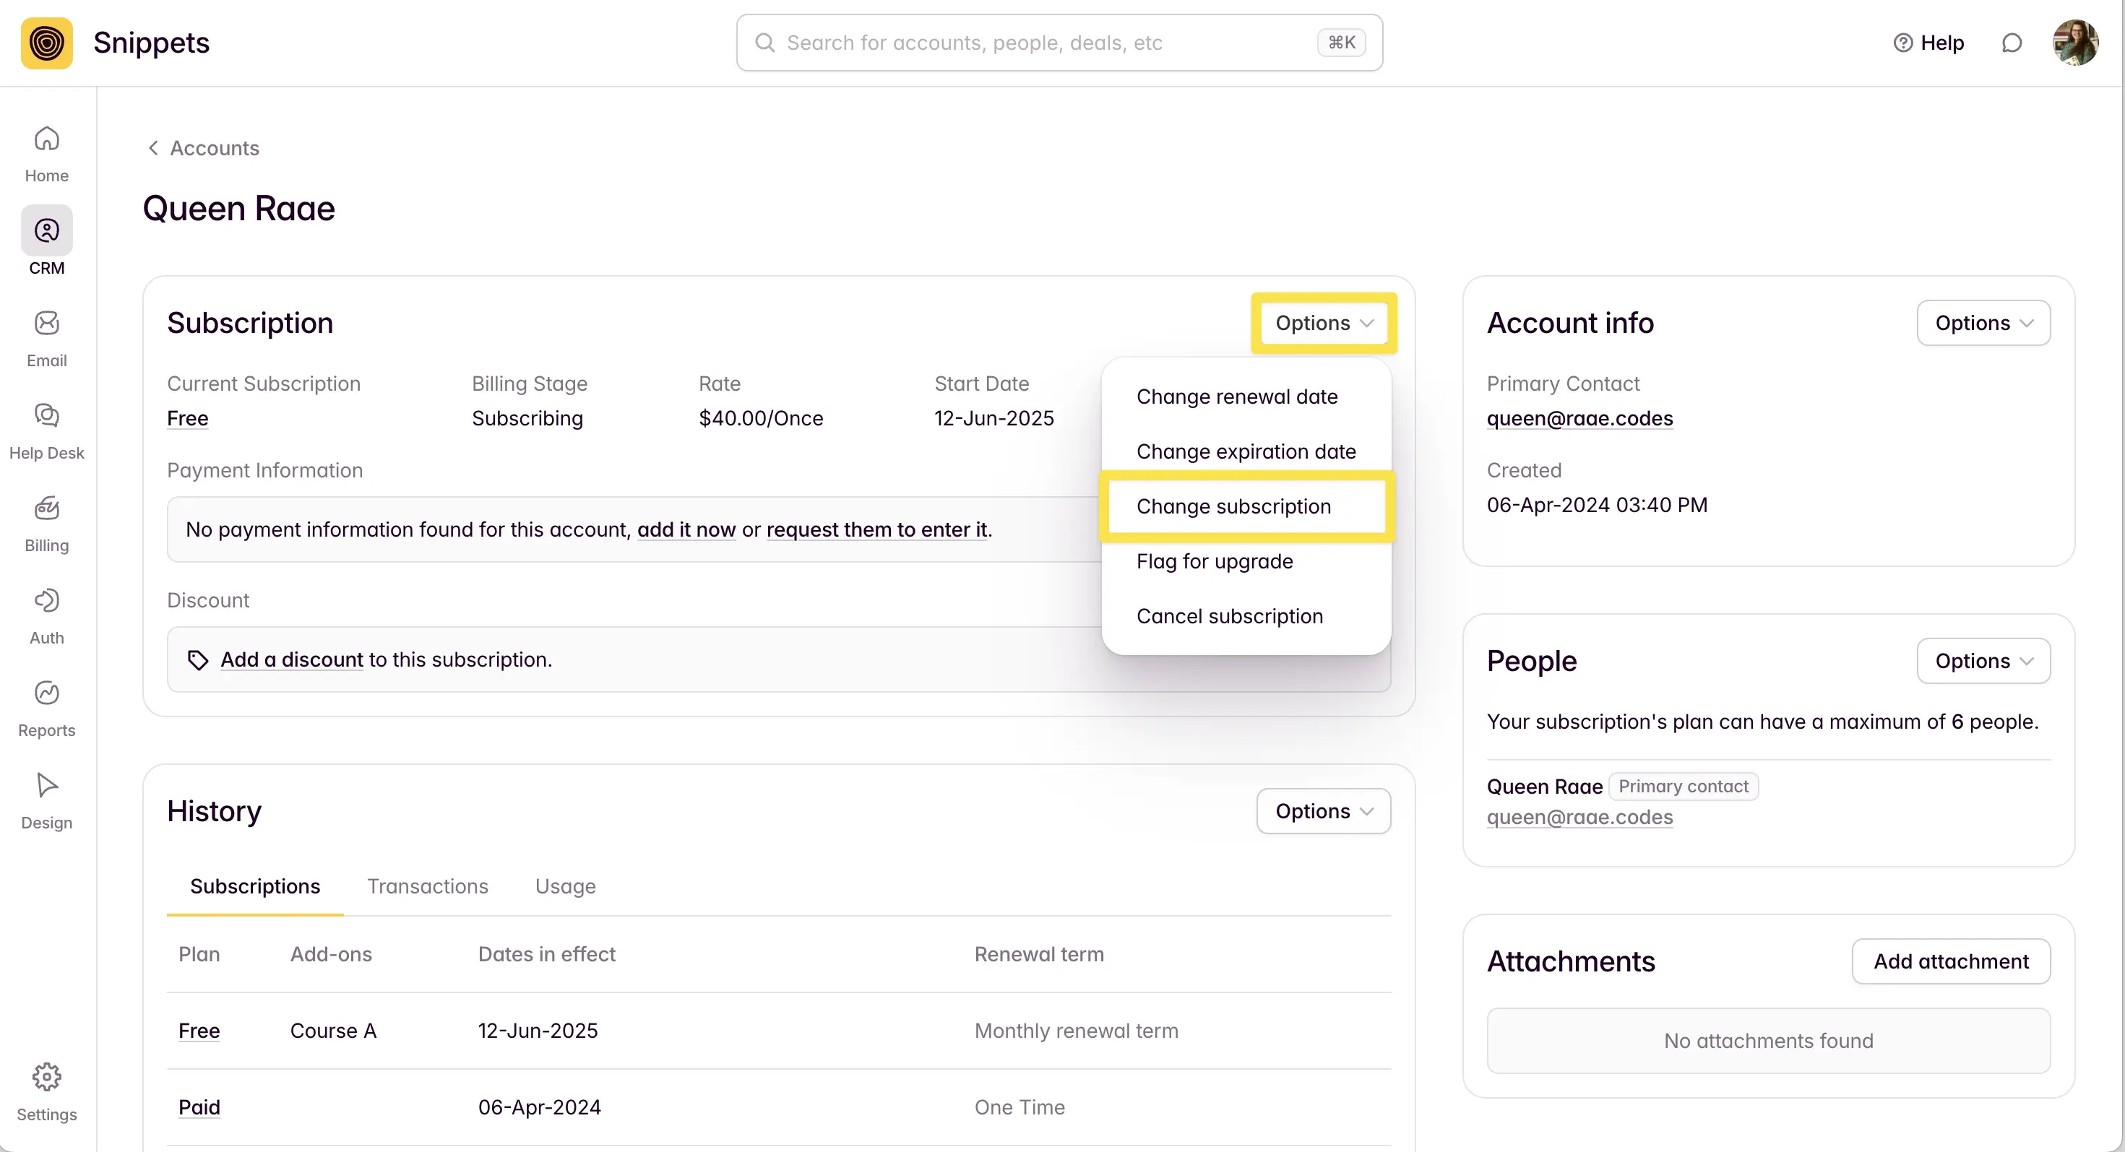
Task: Open the Design section icon
Action: click(x=46, y=786)
